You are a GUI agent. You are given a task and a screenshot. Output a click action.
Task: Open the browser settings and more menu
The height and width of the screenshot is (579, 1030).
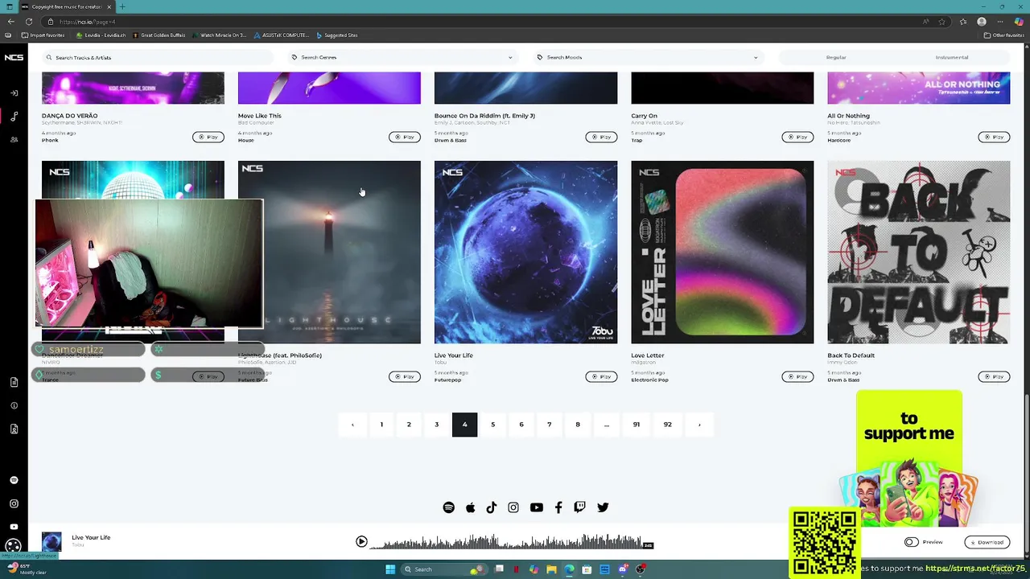point(1000,22)
